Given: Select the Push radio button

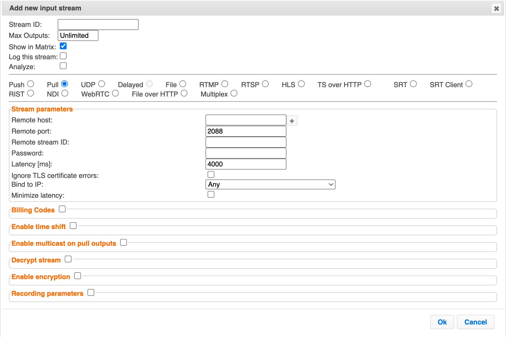Looking at the screenshot, I should pyautogui.click(x=31, y=84).
